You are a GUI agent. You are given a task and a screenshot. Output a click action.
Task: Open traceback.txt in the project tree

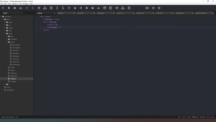[10, 90]
